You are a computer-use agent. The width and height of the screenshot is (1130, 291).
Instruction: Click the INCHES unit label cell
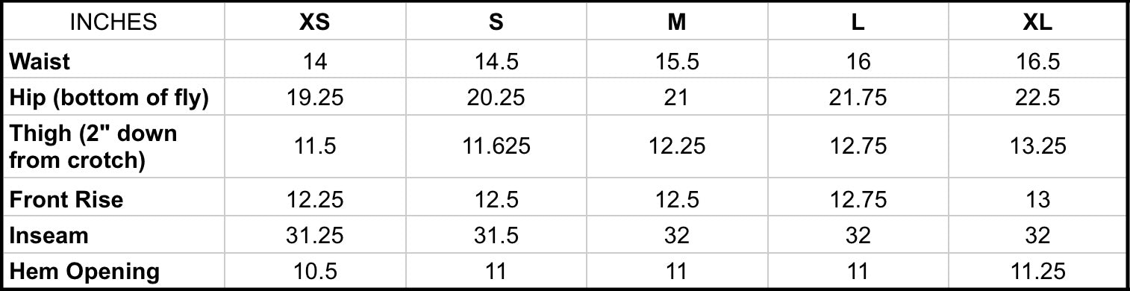point(114,23)
